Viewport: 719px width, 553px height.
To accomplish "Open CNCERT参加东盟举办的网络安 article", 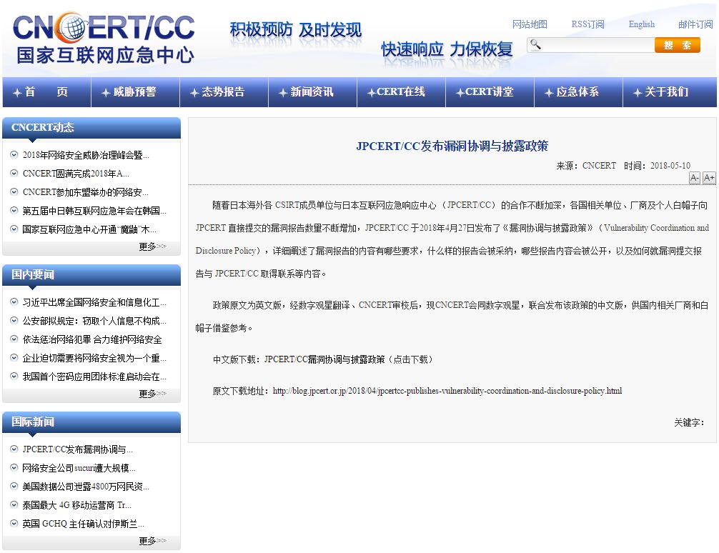I will 85,191.
